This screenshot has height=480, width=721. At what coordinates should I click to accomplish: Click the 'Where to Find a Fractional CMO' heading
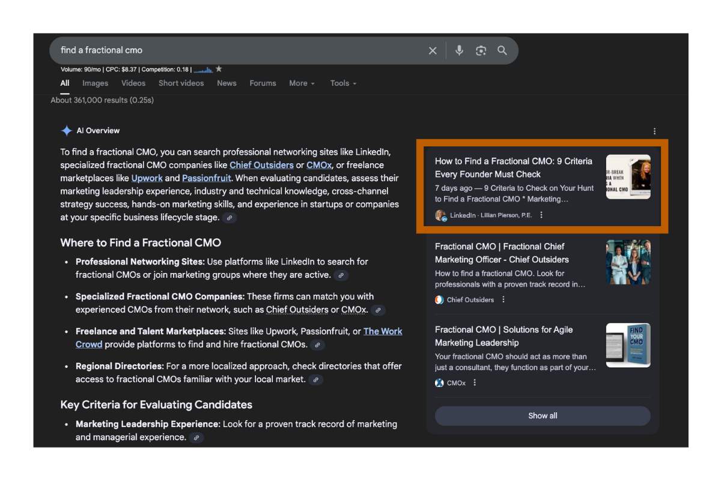tap(141, 243)
